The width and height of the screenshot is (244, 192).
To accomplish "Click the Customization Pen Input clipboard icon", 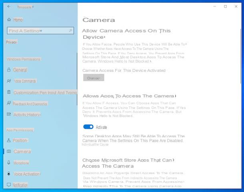I will pos(9,92).
